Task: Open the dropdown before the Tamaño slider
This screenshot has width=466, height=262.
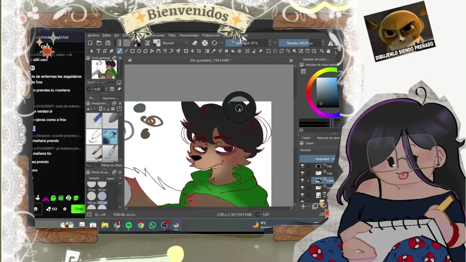Action: pos(275,43)
